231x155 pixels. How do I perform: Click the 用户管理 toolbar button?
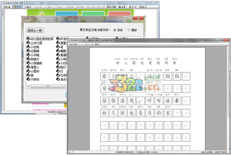[112, 7]
